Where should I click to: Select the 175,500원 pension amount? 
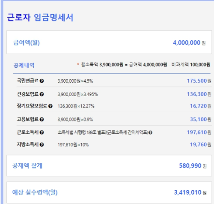(x=199, y=81)
